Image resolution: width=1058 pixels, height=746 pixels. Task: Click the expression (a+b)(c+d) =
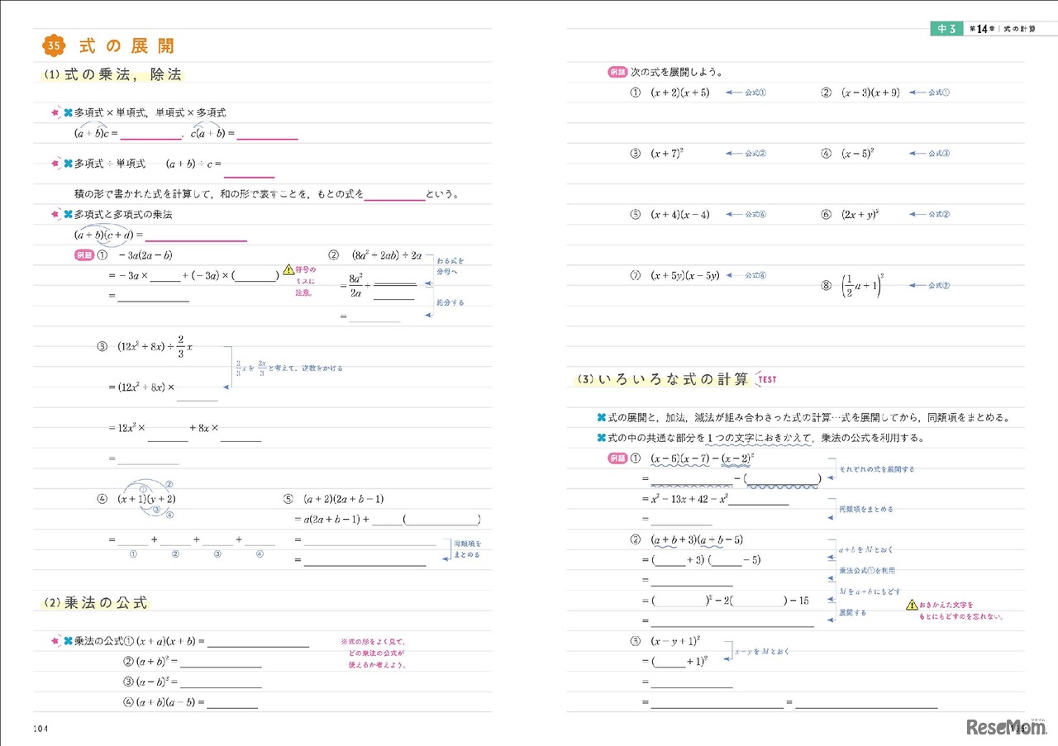coord(108,235)
